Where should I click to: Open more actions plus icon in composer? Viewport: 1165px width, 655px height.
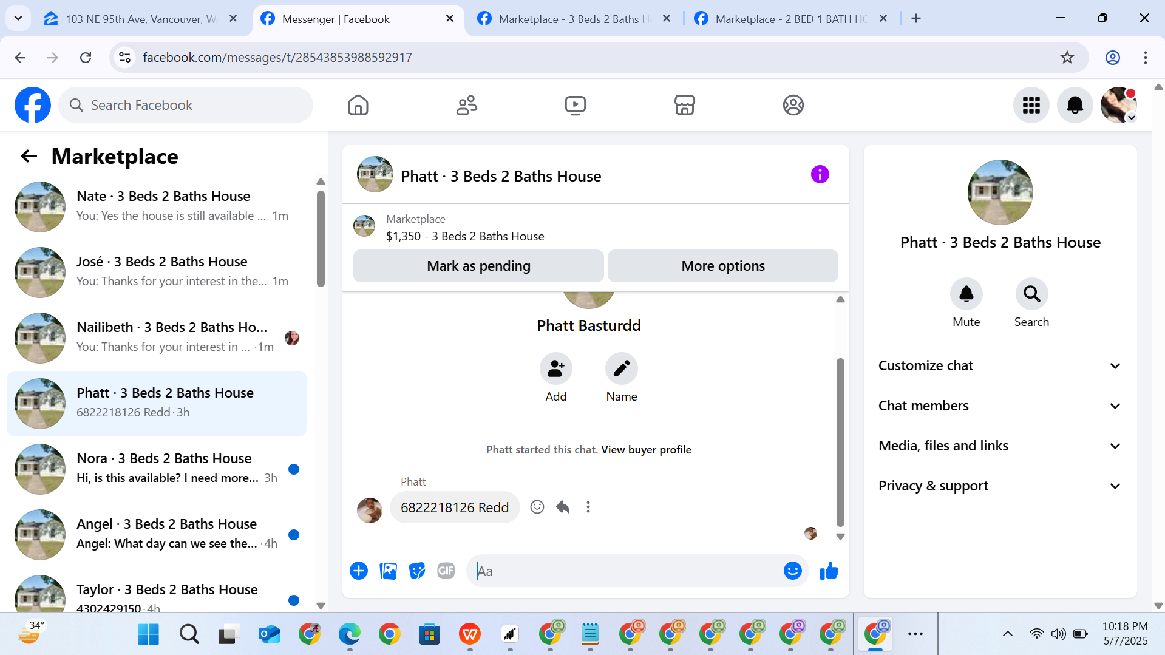coord(359,571)
